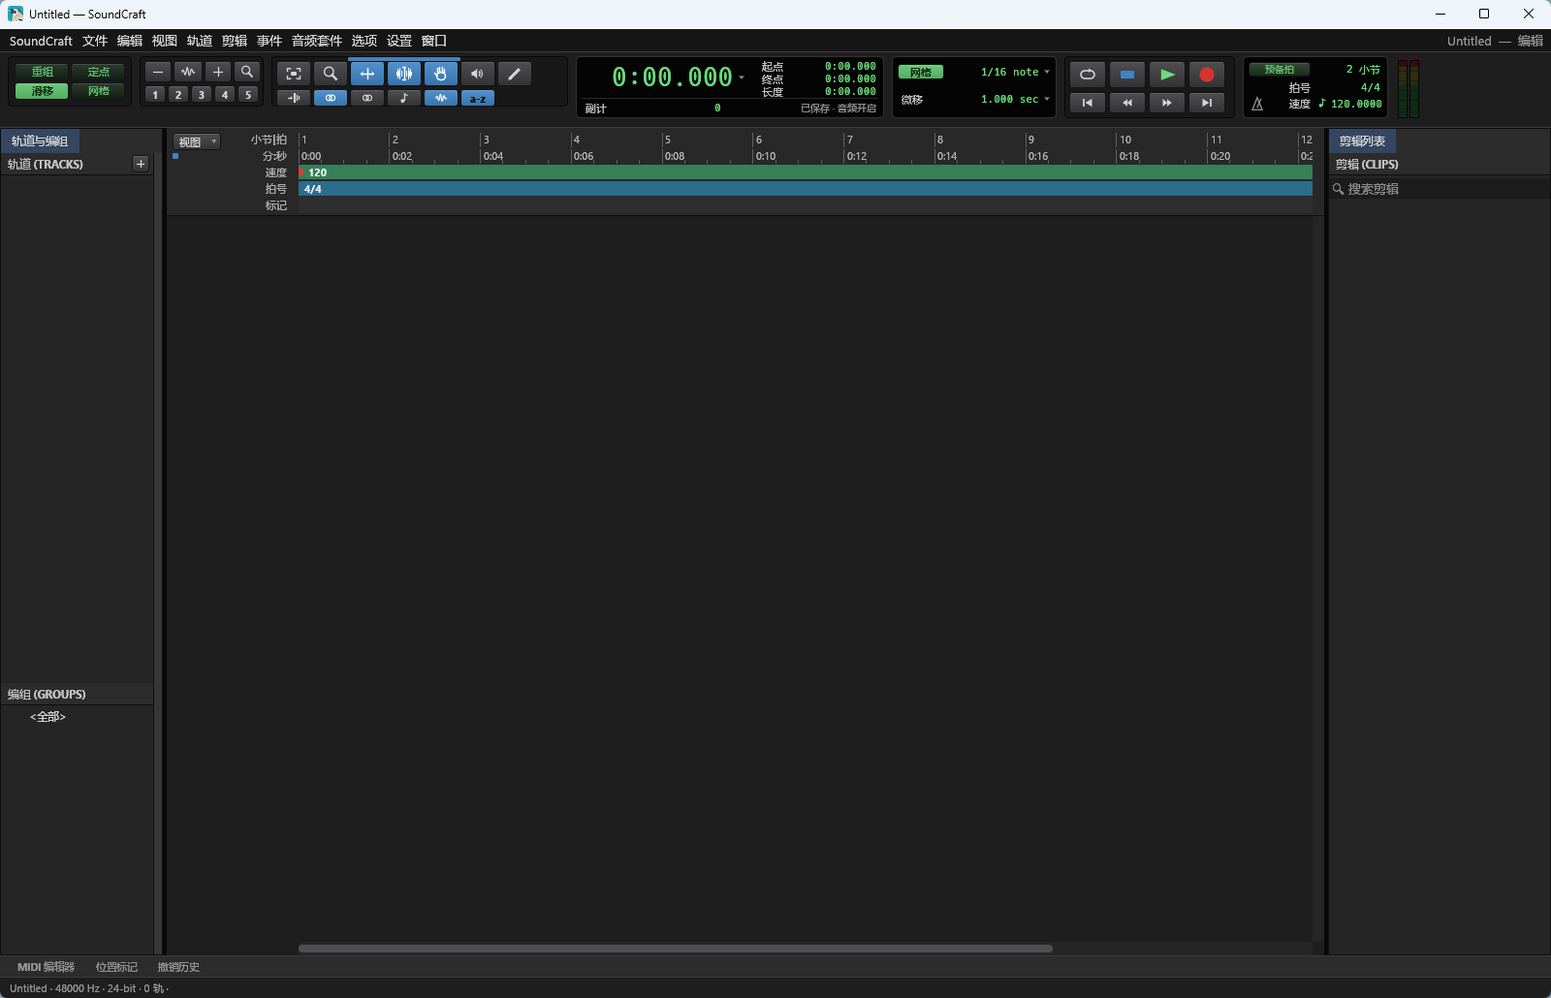The height and width of the screenshot is (998, 1551).
Task: Enable 定点 (Spot) edit mode
Action: point(98,72)
